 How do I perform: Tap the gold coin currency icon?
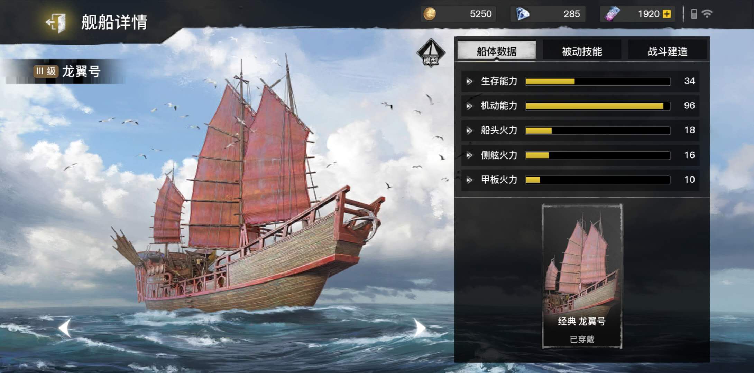point(430,14)
